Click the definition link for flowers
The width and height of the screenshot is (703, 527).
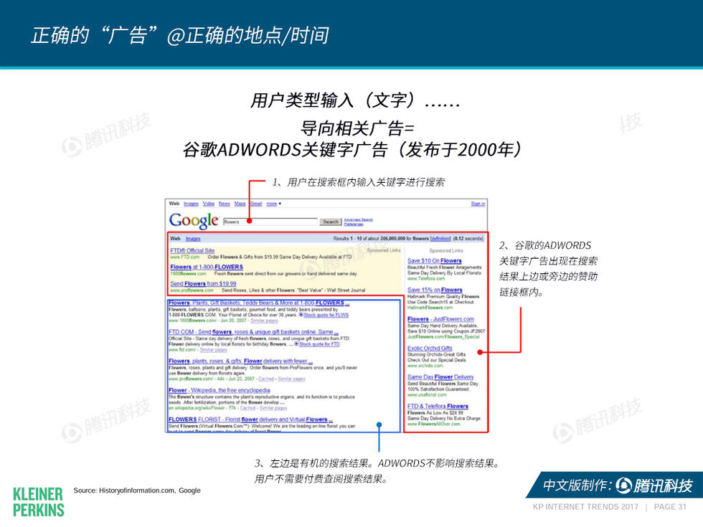pyautogui.click(x=440, y=238)
